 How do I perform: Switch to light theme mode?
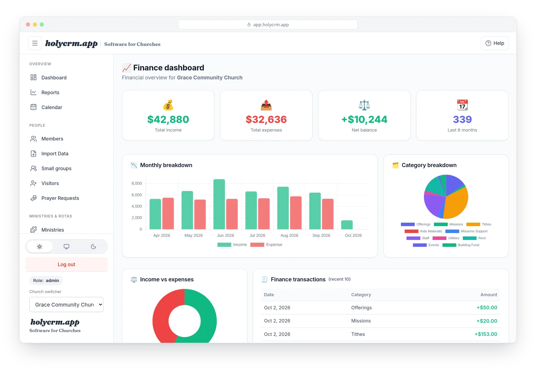(40, 246)
